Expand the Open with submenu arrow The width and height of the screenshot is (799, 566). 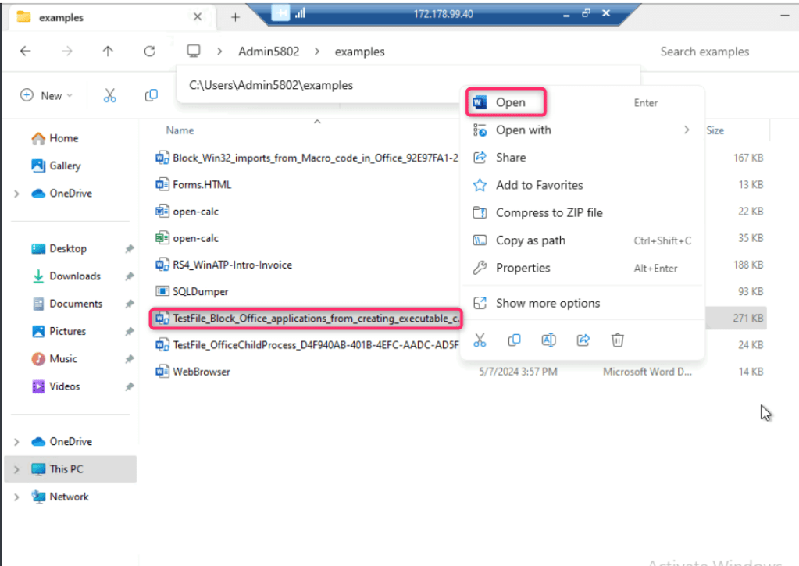pos(687,130)
